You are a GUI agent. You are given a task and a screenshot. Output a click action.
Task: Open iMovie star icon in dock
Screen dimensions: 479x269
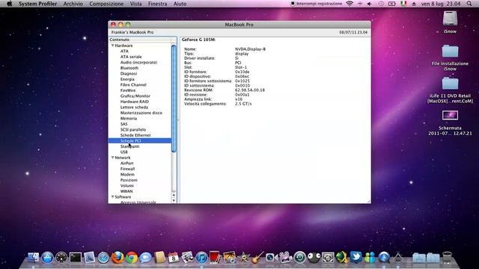click(244, 258)
